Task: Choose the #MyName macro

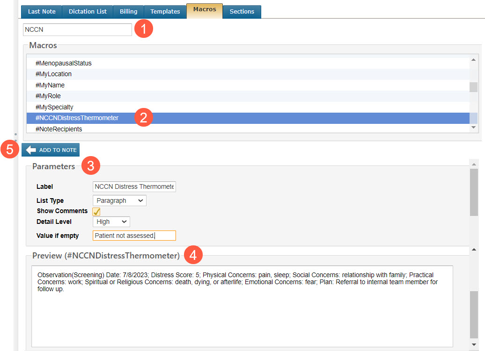Action: 50,85
